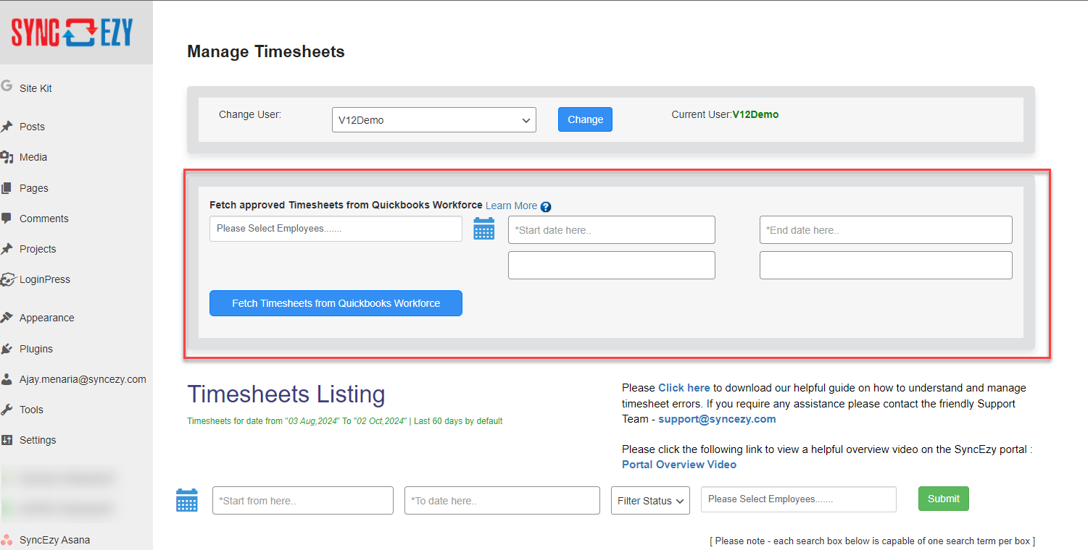Click the Posts pin icon
Screen dimensions: 1088x550
(7, 127)
